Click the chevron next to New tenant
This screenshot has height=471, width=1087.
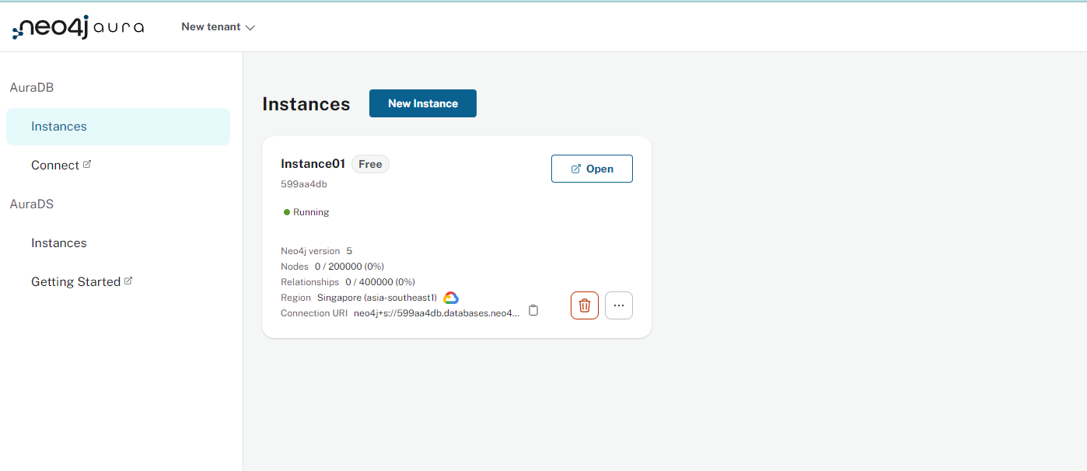click(250, 26)
